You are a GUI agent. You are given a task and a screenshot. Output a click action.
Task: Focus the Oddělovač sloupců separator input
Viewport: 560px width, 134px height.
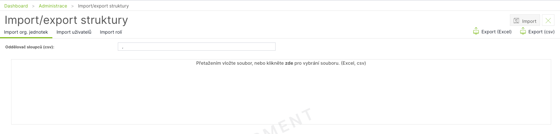pyautogui.click(x=197, y=47)
